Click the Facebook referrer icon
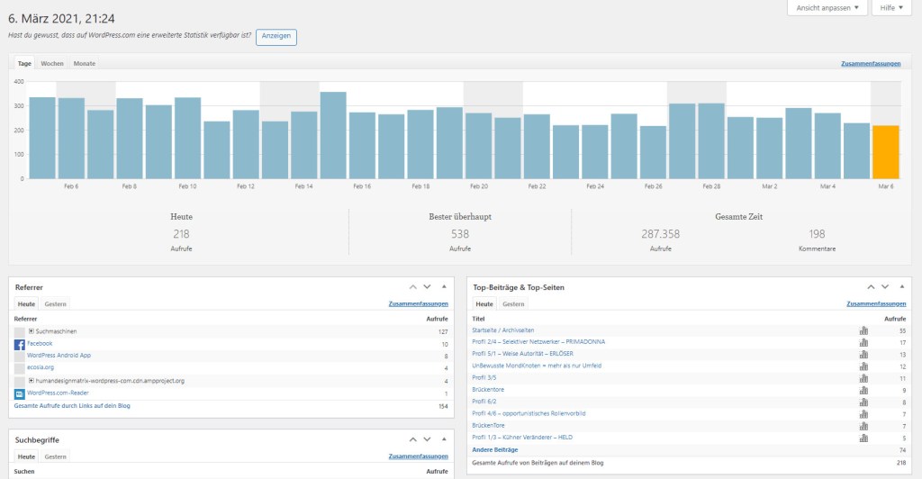 click(x=20, y=344)
